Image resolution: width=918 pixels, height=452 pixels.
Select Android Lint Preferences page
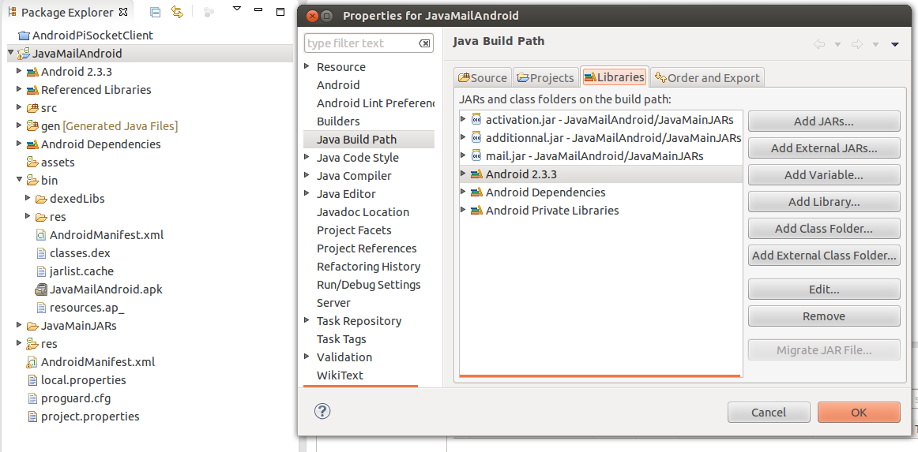pyautogui.click(x=375, y=103)
